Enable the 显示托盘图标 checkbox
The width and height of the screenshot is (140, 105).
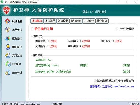(117, 29)
